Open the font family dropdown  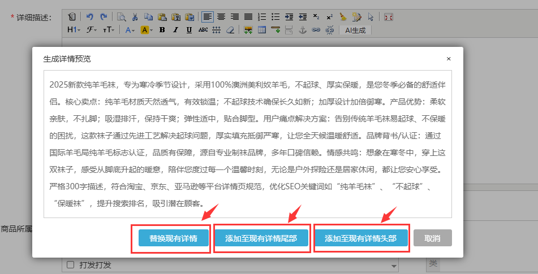point(92,30)
